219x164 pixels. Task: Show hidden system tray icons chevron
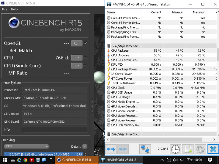click(162, 160)
